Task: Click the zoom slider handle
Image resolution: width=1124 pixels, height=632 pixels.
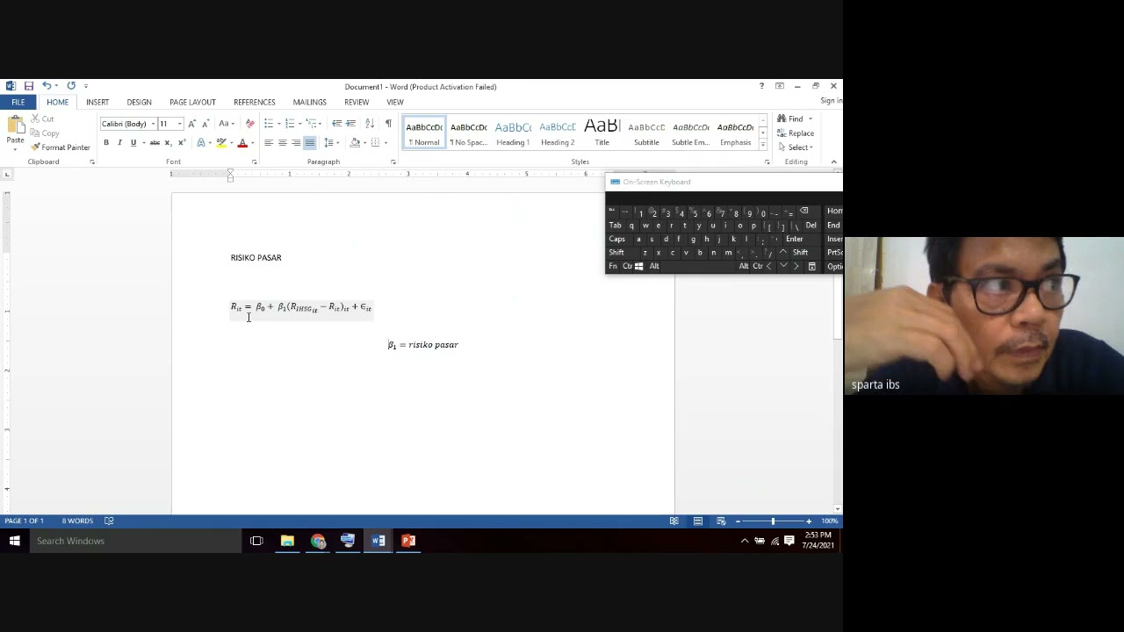Action: coord(773,521)
